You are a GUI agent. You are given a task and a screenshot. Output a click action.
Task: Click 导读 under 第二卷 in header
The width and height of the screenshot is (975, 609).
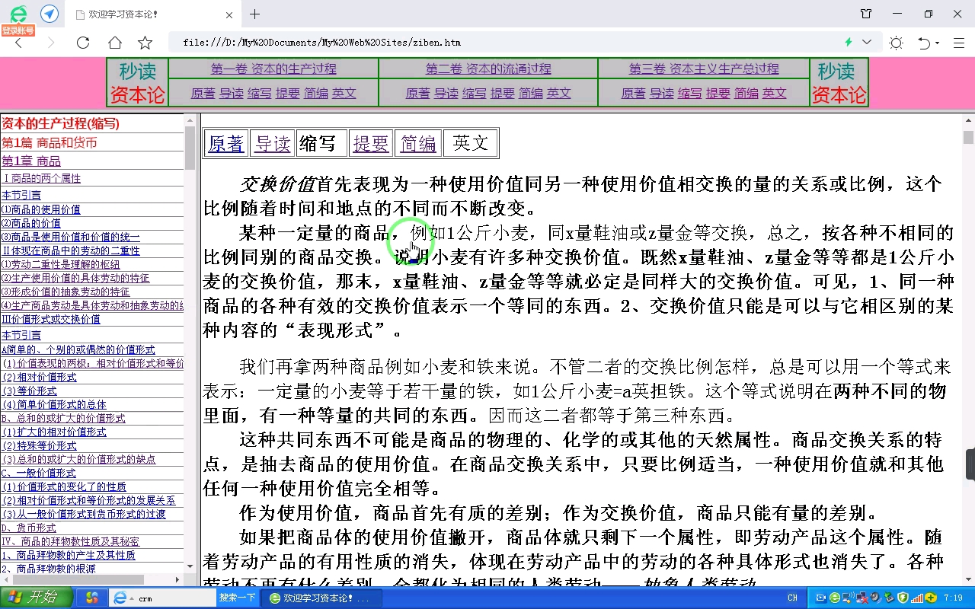tap(446, 93)
